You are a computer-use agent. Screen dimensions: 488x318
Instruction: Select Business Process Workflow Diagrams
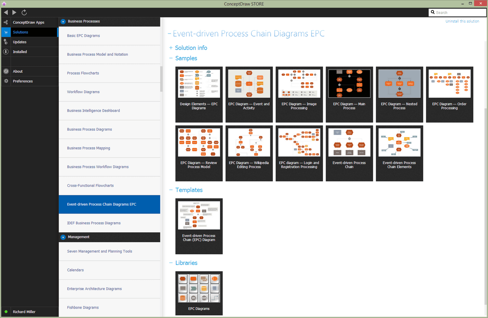(x=109, y=167)
